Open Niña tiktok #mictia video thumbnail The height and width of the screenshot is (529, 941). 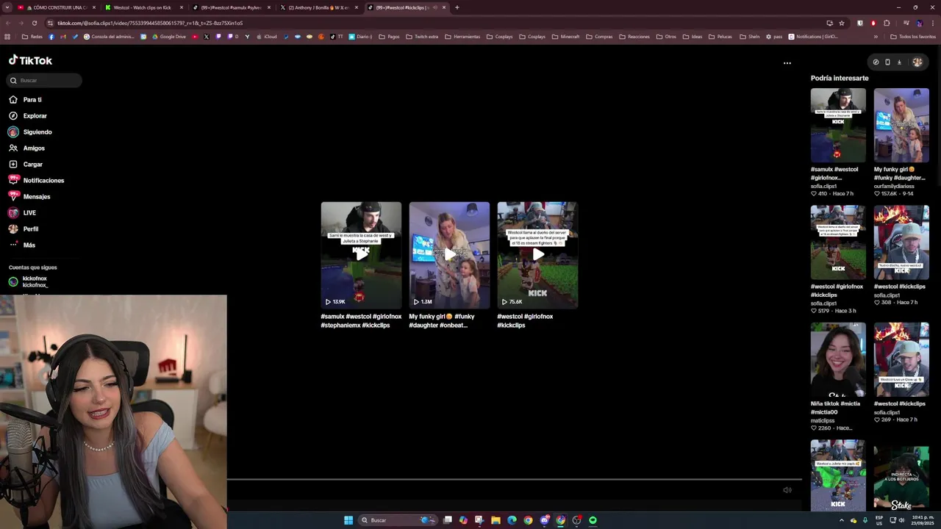[x=838, y=360]
